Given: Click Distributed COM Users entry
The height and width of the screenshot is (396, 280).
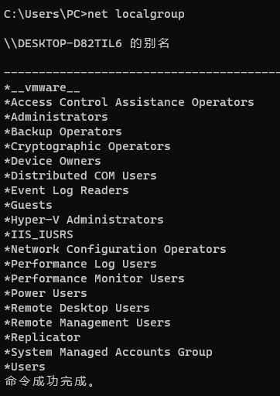Looking at the screenshot, I should tap(80, 176).
